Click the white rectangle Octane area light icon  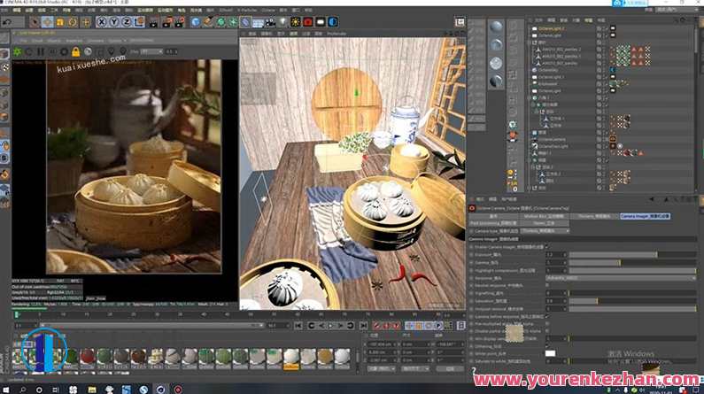pyautogui.click(x=321, y=21)
